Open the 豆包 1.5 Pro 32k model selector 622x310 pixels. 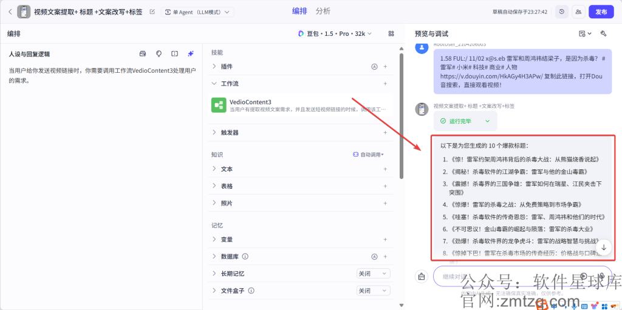(x=335, y=34)
